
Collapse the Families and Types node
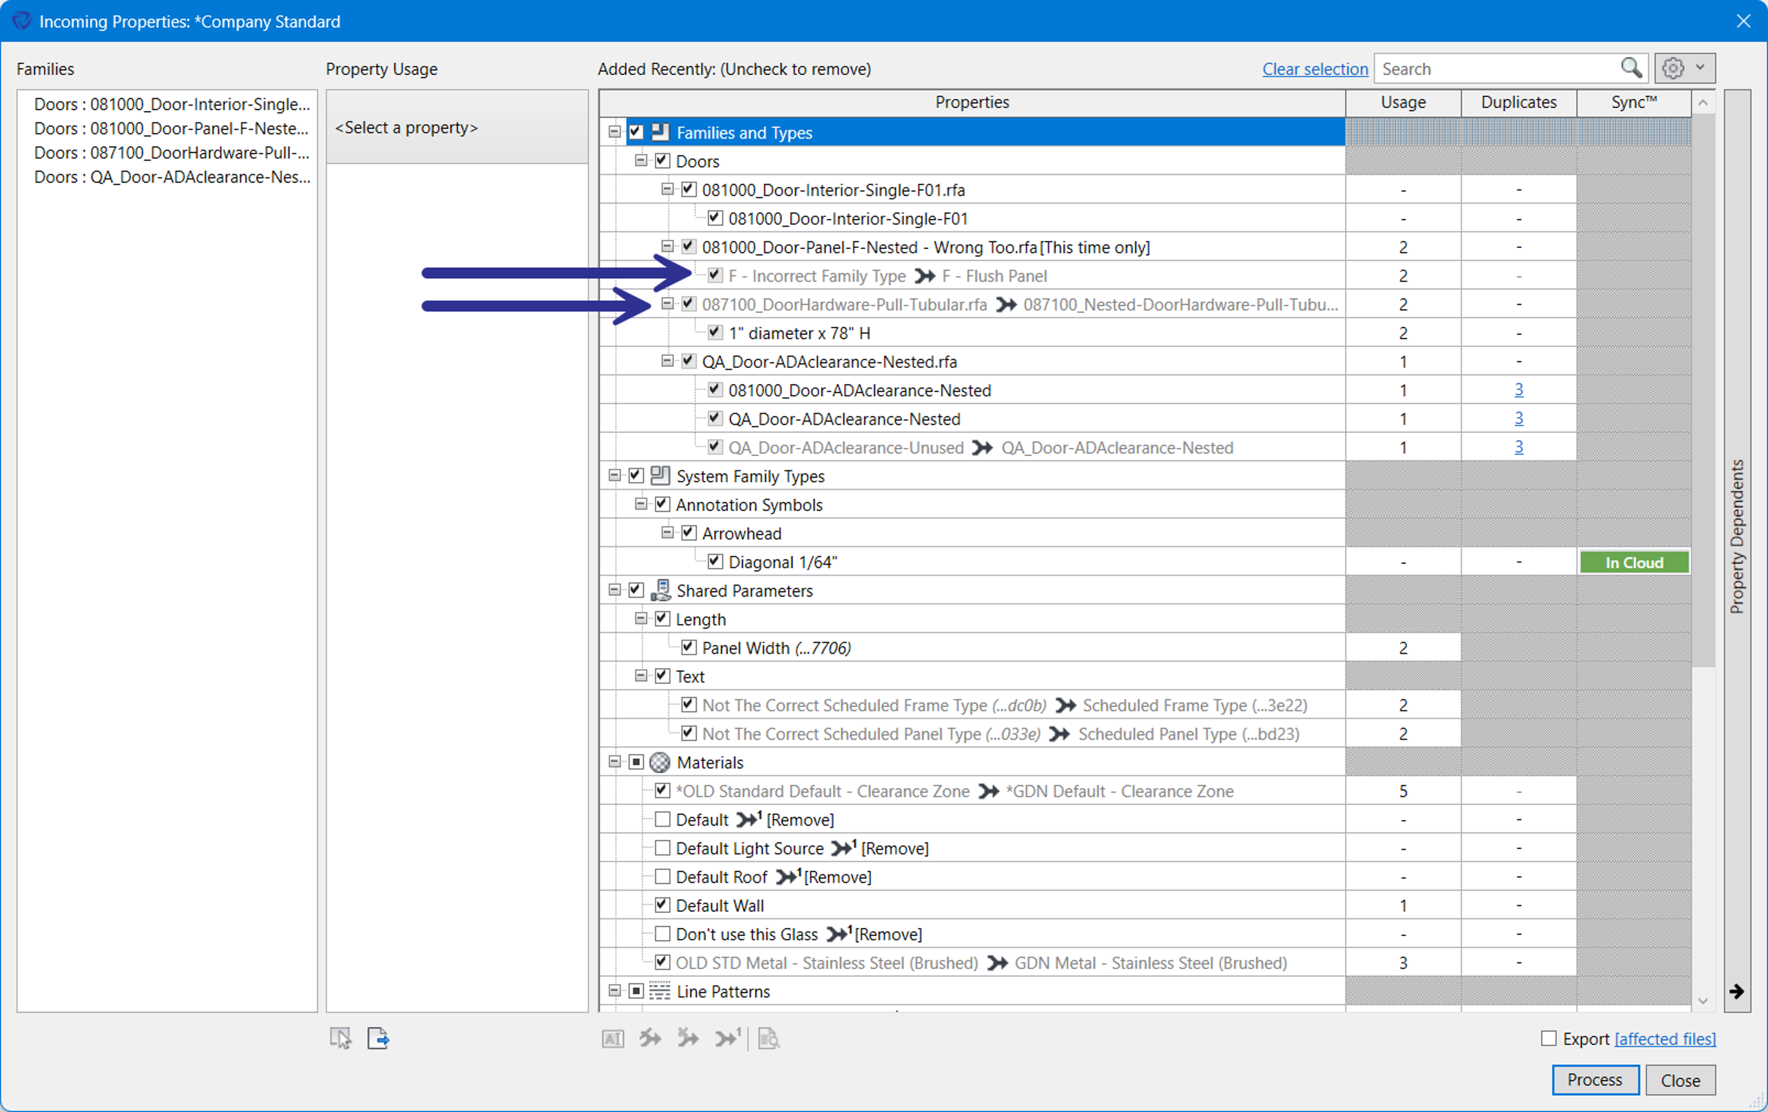click(614, 132)
